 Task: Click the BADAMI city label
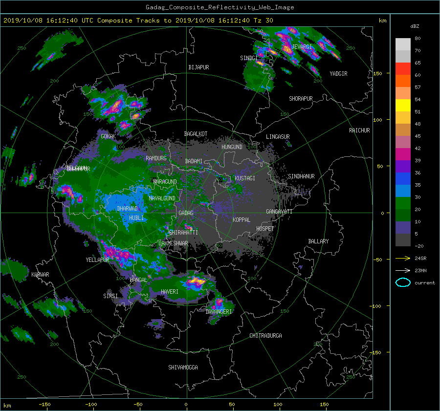pyautogui.click(x=194, y=161)
